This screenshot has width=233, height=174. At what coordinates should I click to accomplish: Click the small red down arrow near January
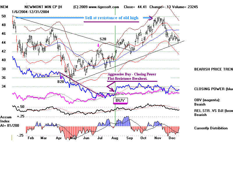pos(16,37)
